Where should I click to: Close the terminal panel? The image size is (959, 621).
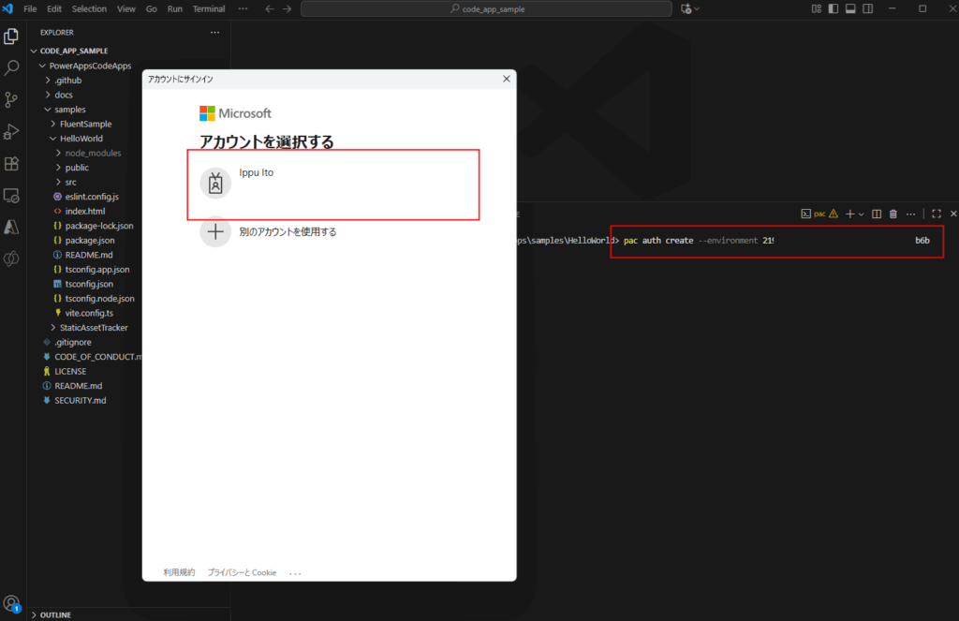tap(952, 214)
